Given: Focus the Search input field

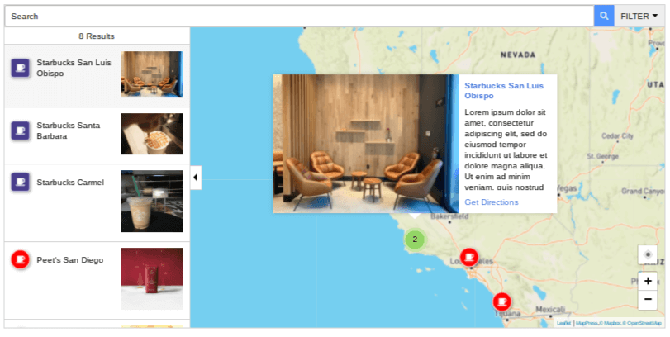Looking at the screenshot, I should click(x=299, y=17).
